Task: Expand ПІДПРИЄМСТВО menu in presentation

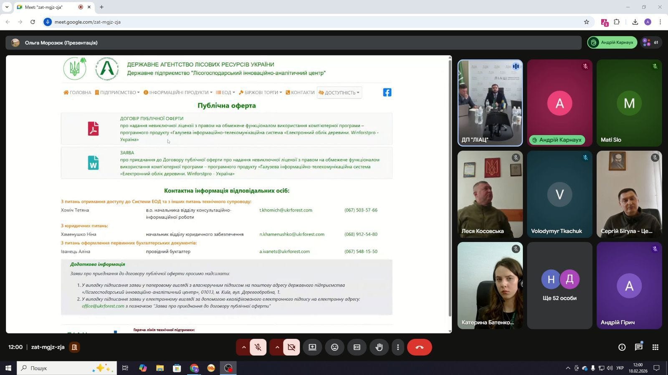Action: pyautogui.click(x=117, y=92)
